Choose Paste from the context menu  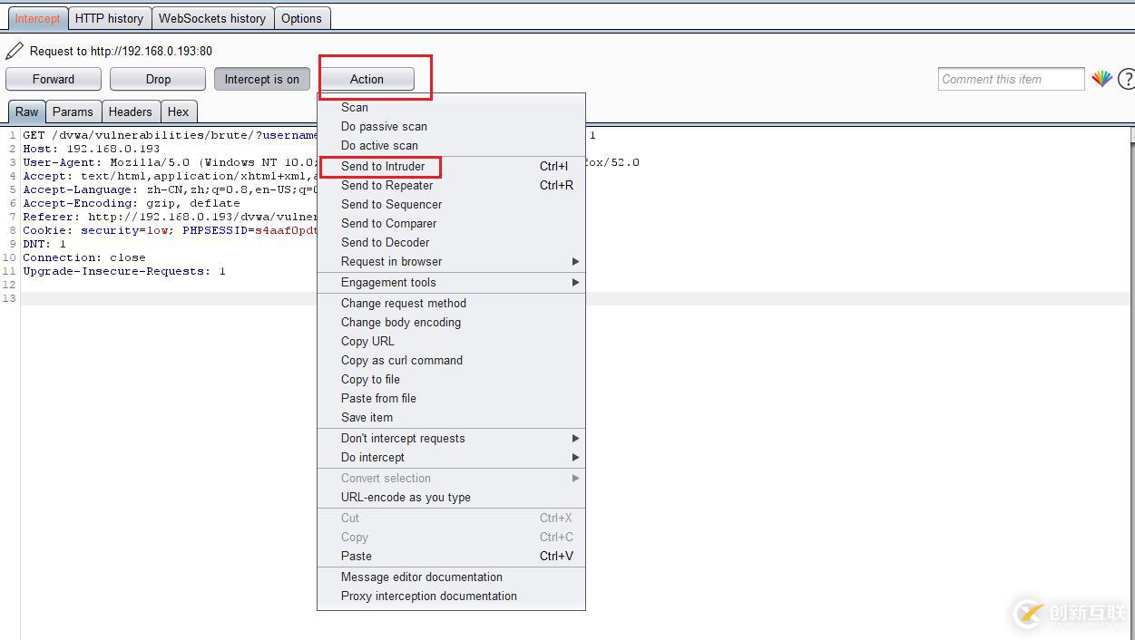pyautogui.click(x=451, y=556)
